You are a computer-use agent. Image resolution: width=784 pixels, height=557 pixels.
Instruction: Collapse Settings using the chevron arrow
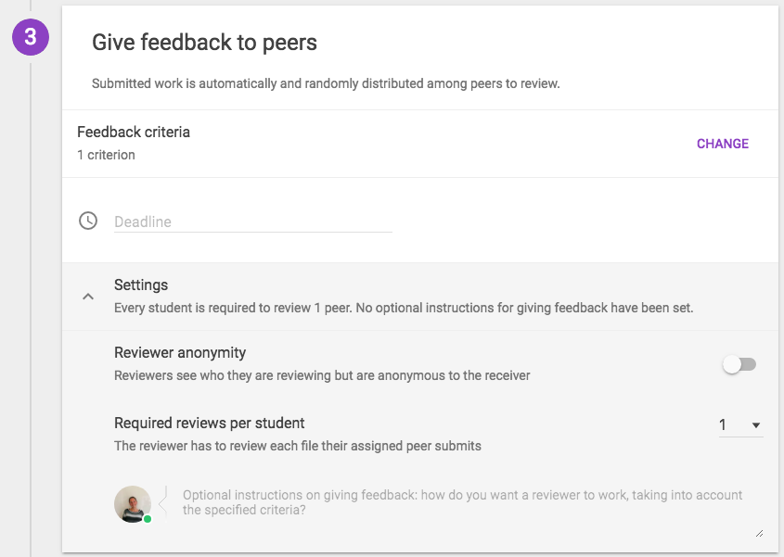[x=88, y=297]
